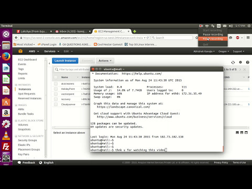Launch Firefox from the dock
252x189 pixels.
[x=6, y=57]
